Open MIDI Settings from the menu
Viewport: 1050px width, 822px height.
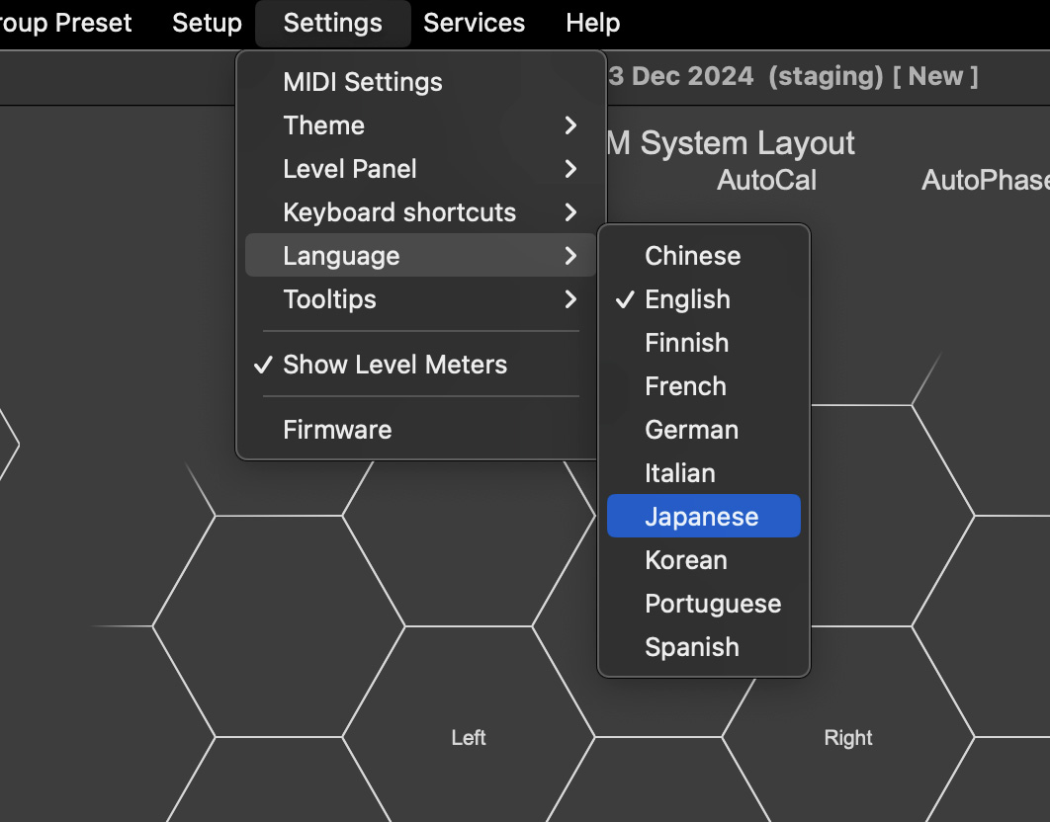[362, 82]
